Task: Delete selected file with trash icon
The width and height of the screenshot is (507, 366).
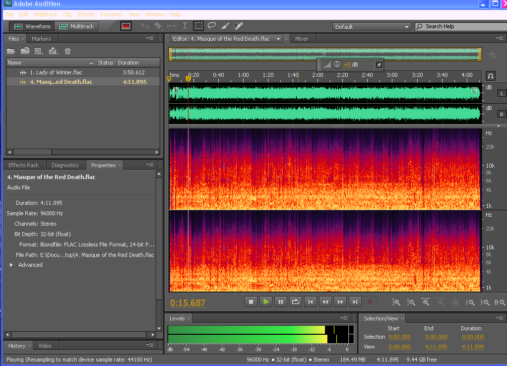Action: click(x=67, y=51)
